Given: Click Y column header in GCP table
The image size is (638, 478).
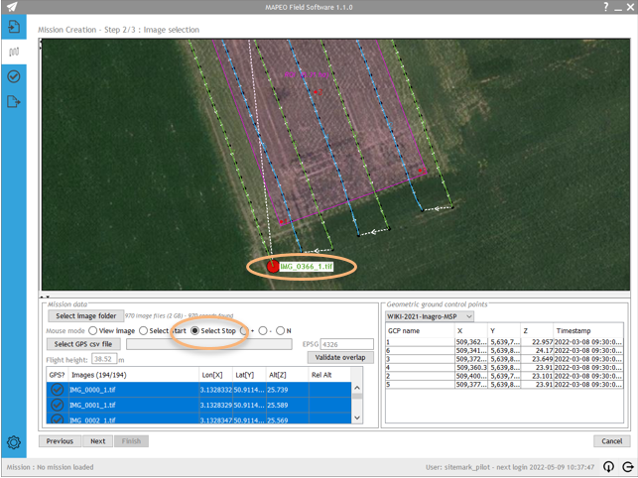Looking at the screenshot, I should pos(504,331).
